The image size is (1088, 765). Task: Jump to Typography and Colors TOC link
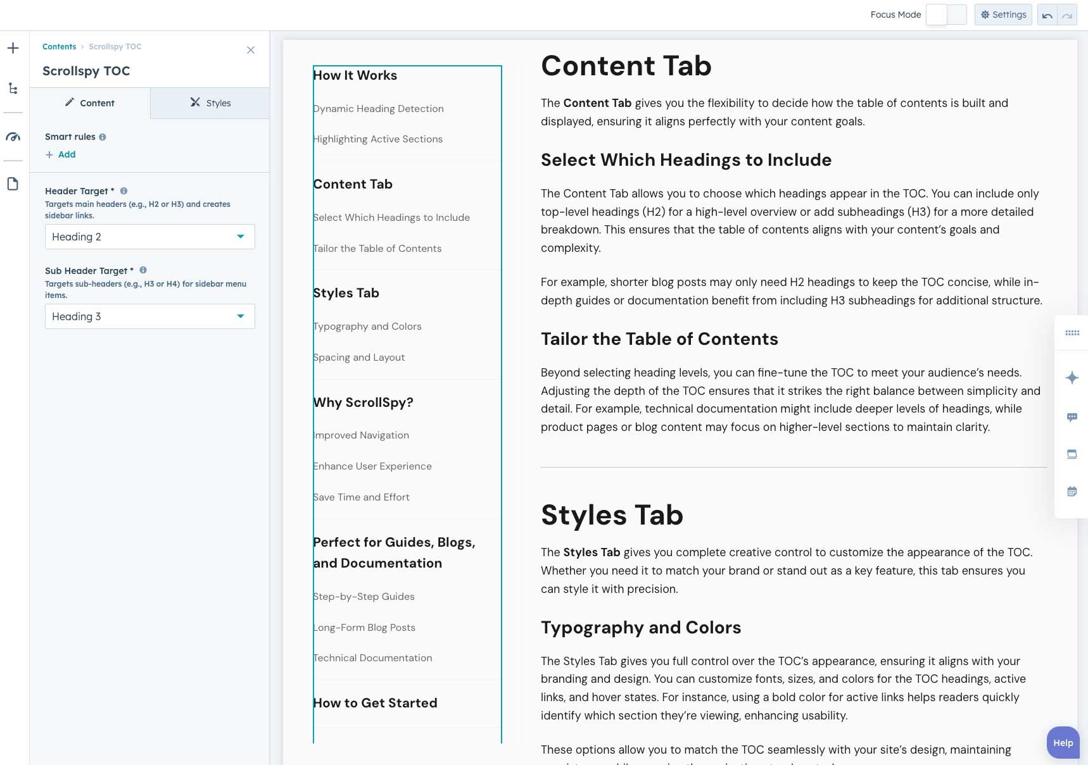coord(367,327)
